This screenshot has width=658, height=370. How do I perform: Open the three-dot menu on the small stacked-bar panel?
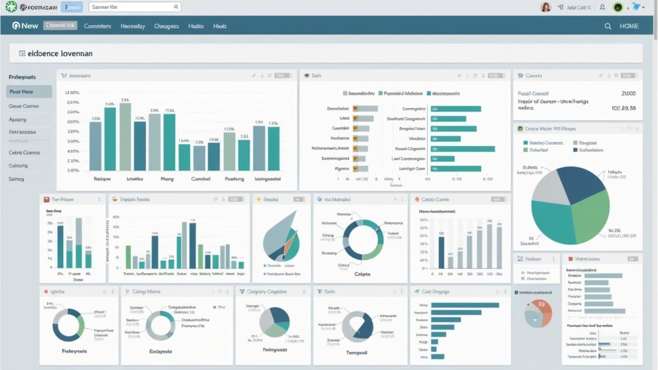coord(99,200)
